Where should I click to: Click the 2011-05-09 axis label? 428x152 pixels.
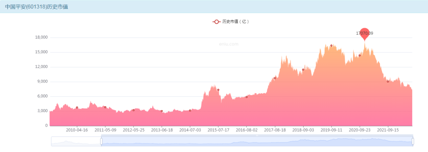(105, 130)
